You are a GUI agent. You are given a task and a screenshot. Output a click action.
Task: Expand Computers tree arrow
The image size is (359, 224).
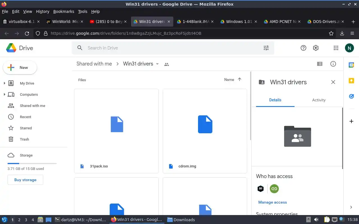point(4,94)
